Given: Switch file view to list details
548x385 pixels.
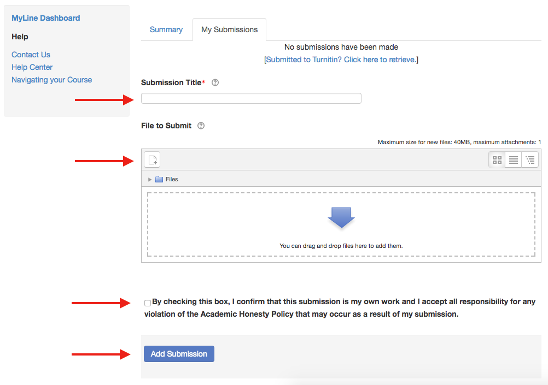Looking at the screenshot, I should (x=513, y=160).
